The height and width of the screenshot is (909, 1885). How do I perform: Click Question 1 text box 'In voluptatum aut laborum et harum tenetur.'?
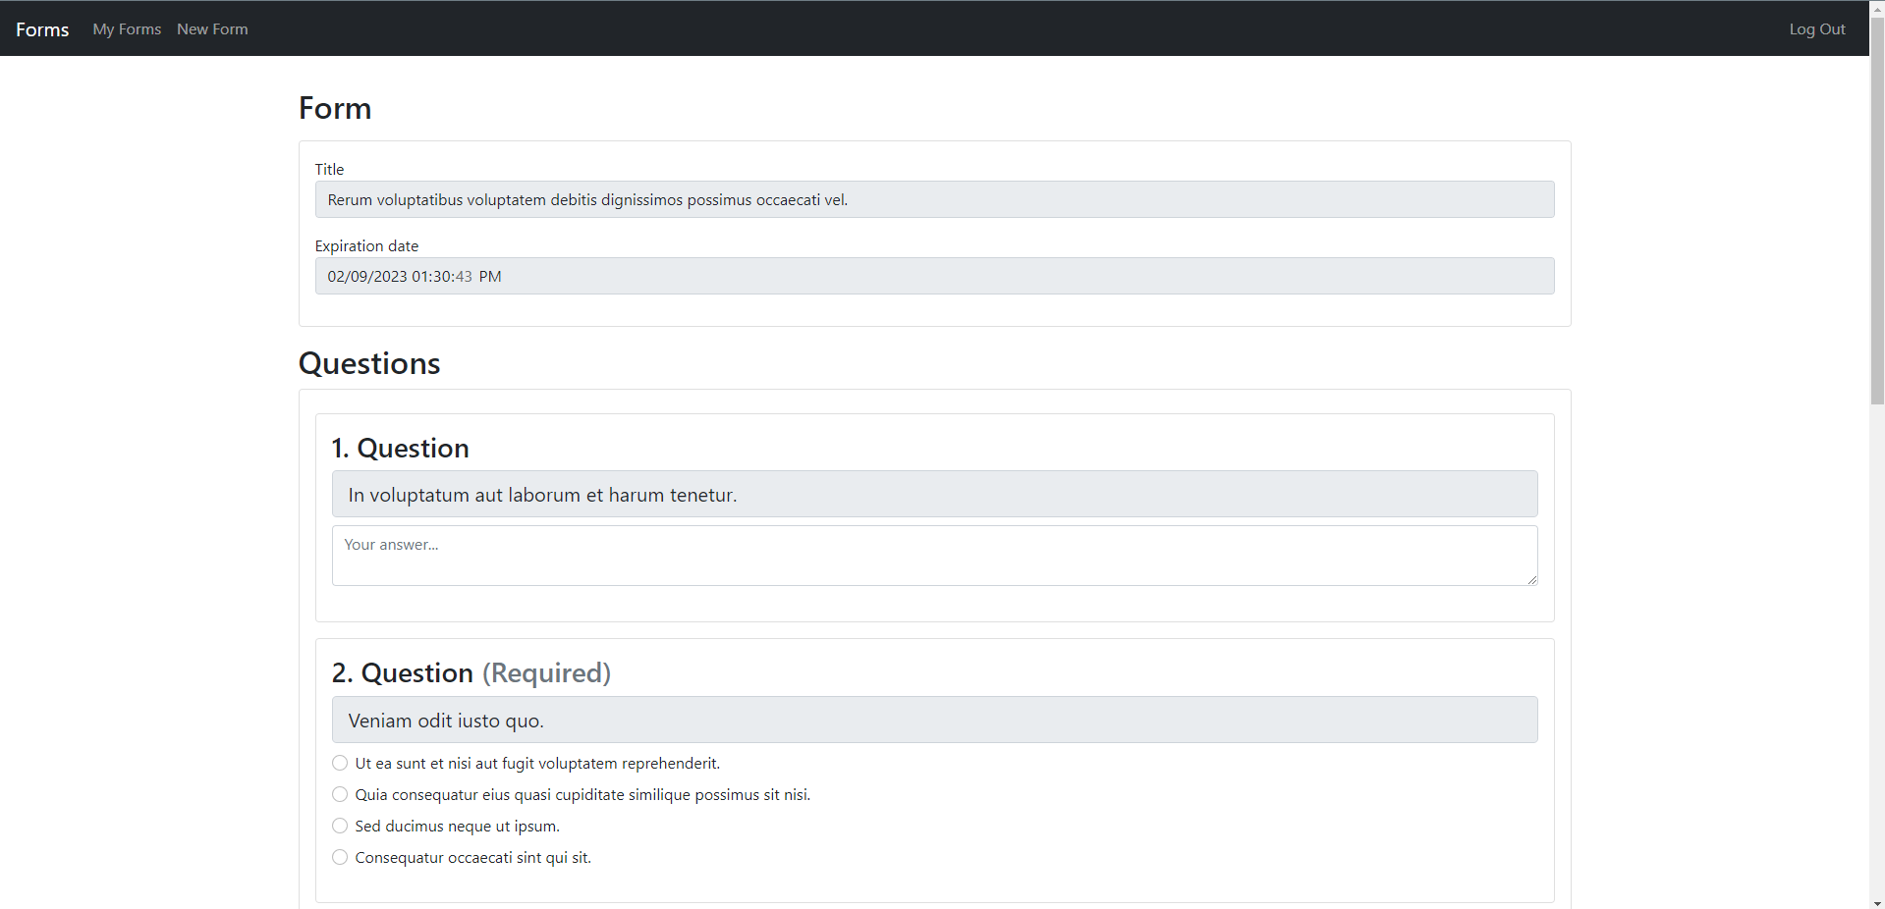[x=933, y=494]
